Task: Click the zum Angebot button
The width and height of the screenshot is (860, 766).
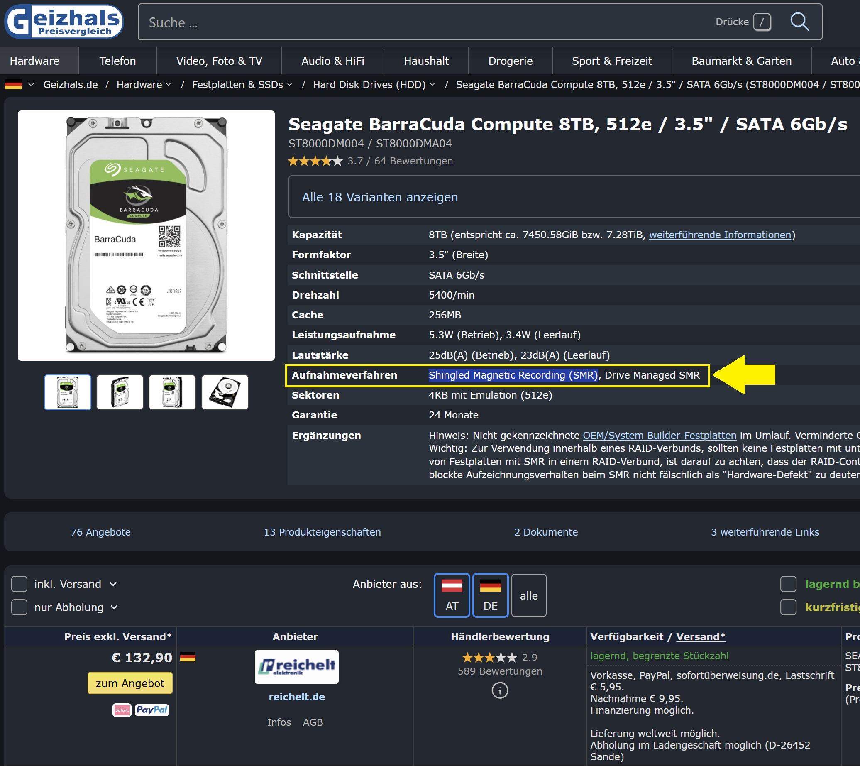Action: tap(130, 683)
